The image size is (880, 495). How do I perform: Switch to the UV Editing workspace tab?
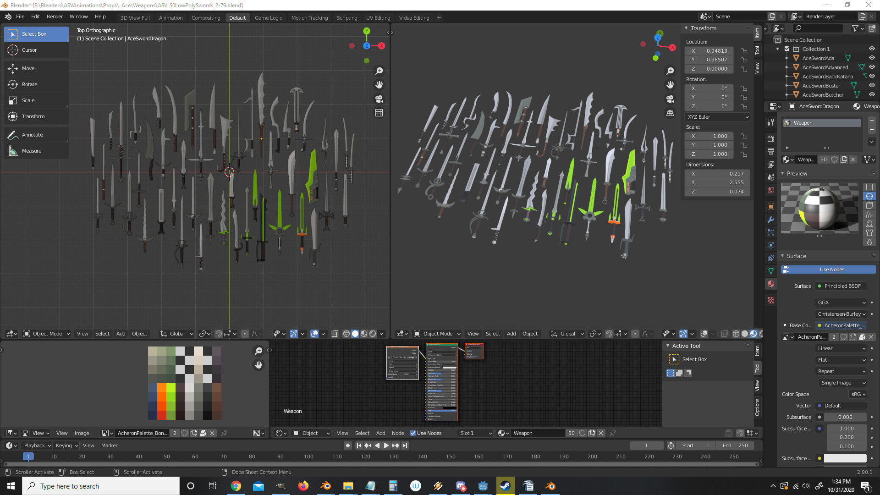[x=378, y=17]
